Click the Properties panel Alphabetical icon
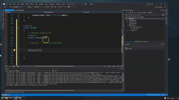179x100 pixels. 128,49
